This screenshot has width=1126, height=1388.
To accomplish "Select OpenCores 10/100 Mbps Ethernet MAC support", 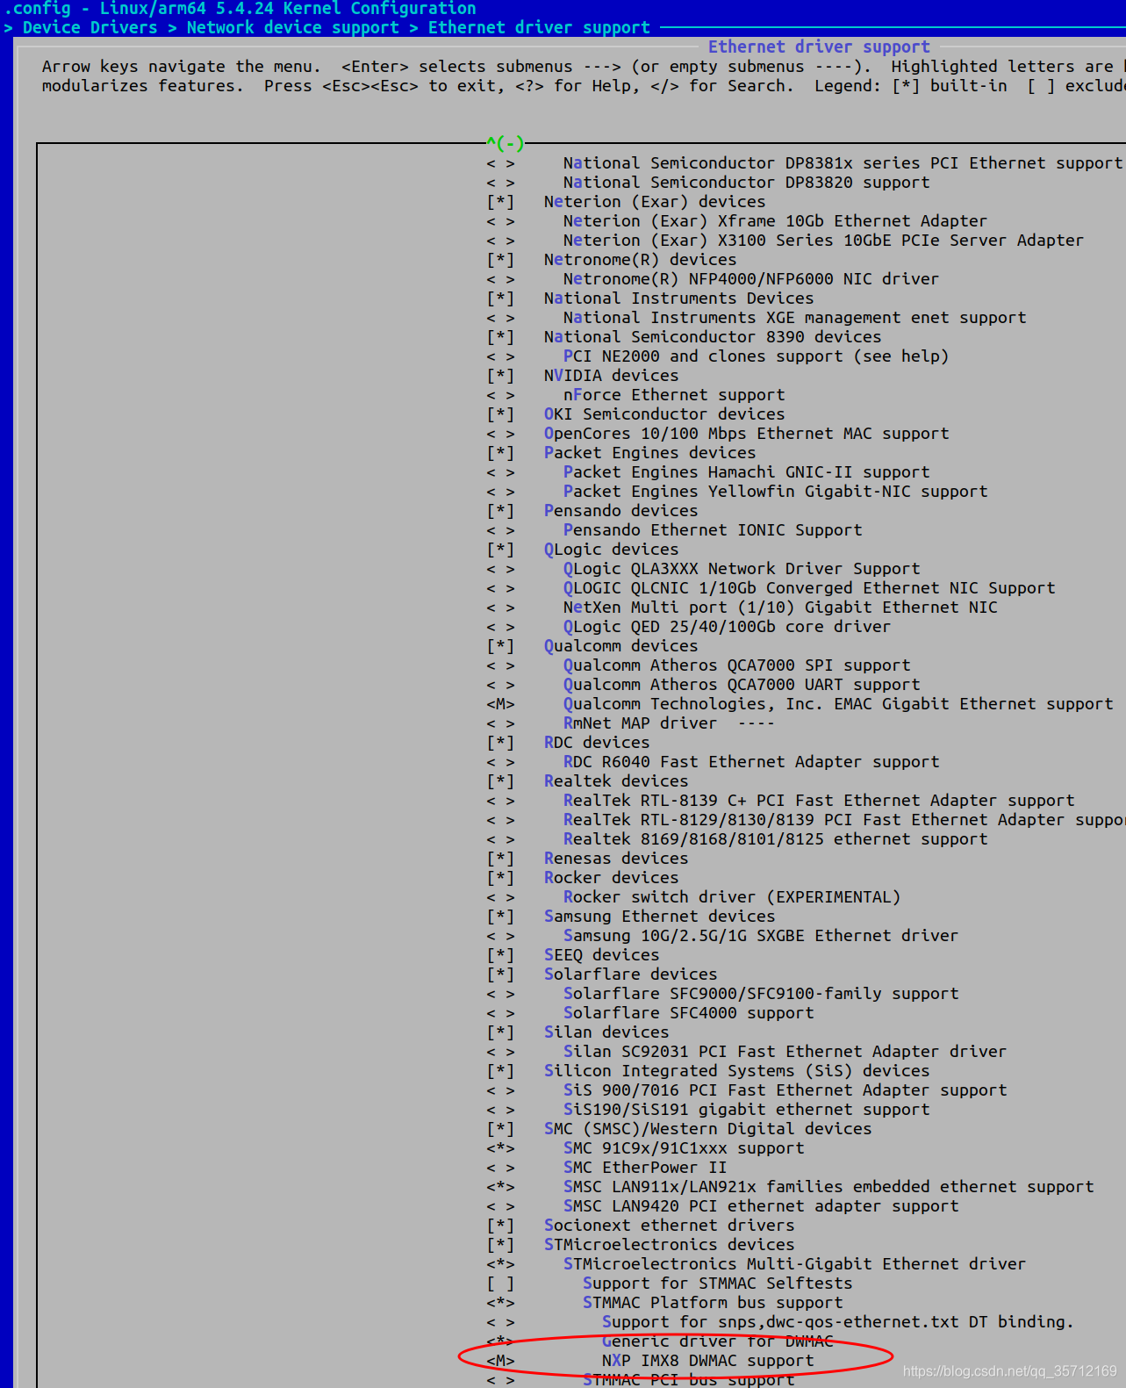I will click(746, 434).
